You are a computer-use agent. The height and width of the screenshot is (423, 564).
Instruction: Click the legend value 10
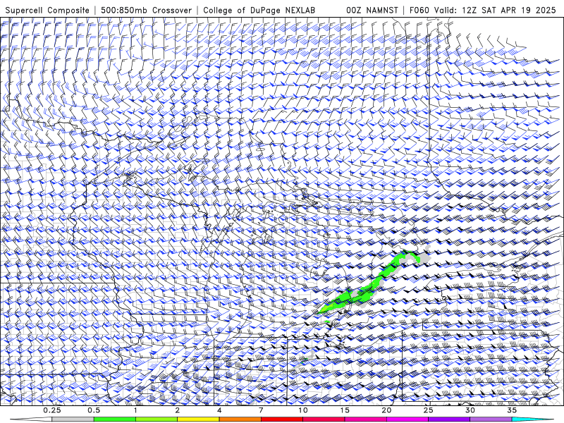[303, 410]
